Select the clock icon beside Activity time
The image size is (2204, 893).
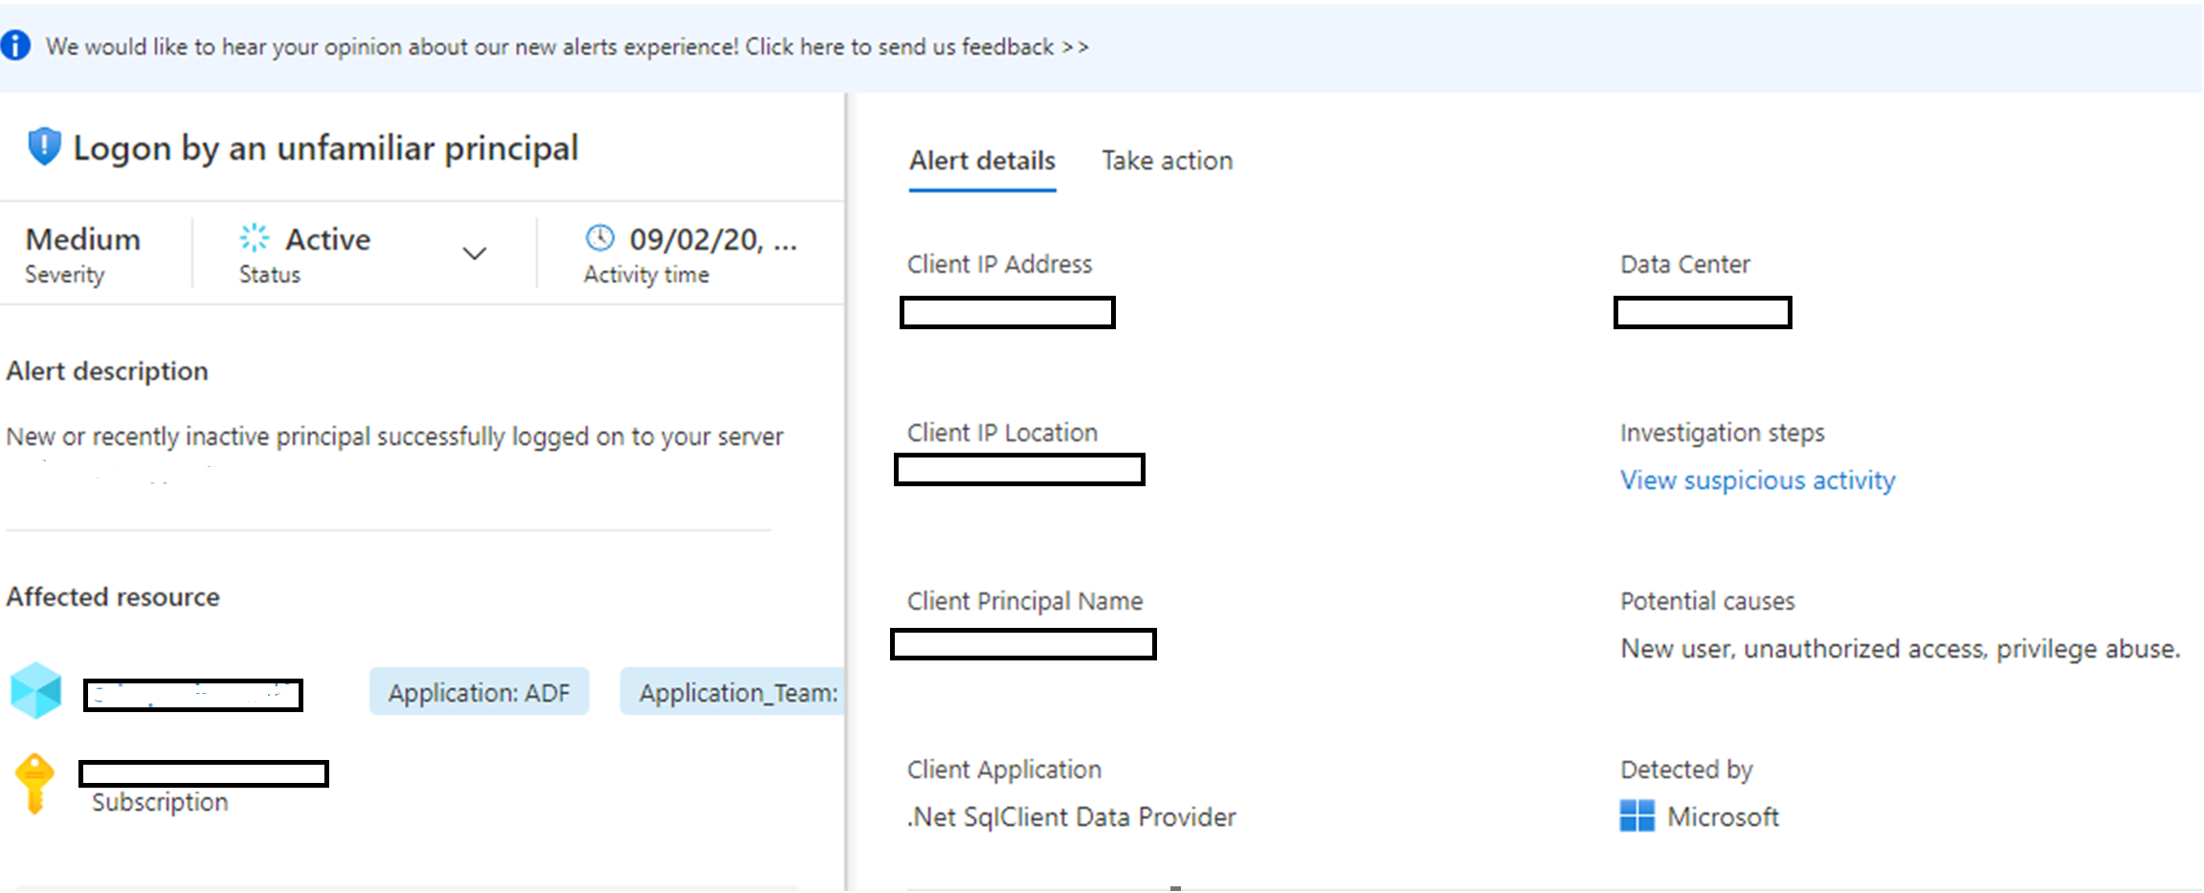click(x=599, y=238)
